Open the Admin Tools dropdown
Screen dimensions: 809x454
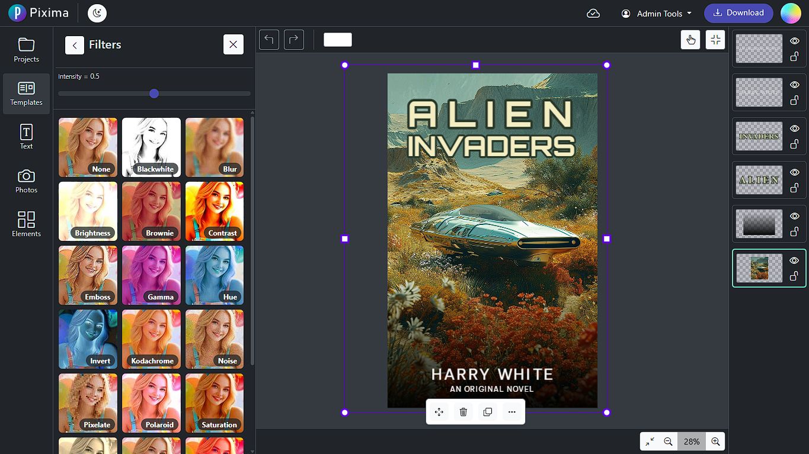(657, 13)
